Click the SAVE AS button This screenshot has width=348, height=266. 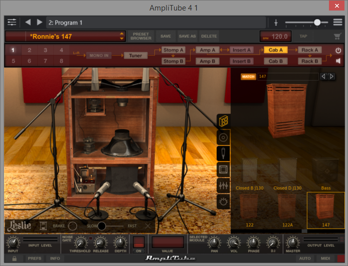tap(188, 36)
